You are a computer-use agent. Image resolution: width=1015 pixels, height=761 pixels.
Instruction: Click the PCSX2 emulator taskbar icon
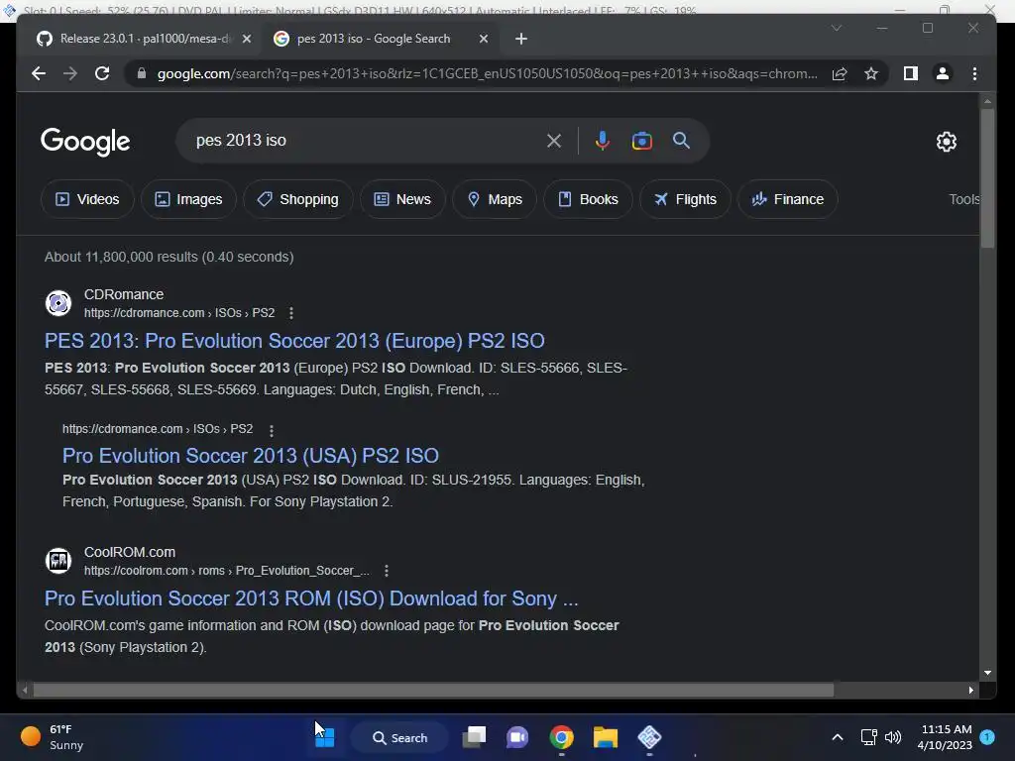coord(649,737)
